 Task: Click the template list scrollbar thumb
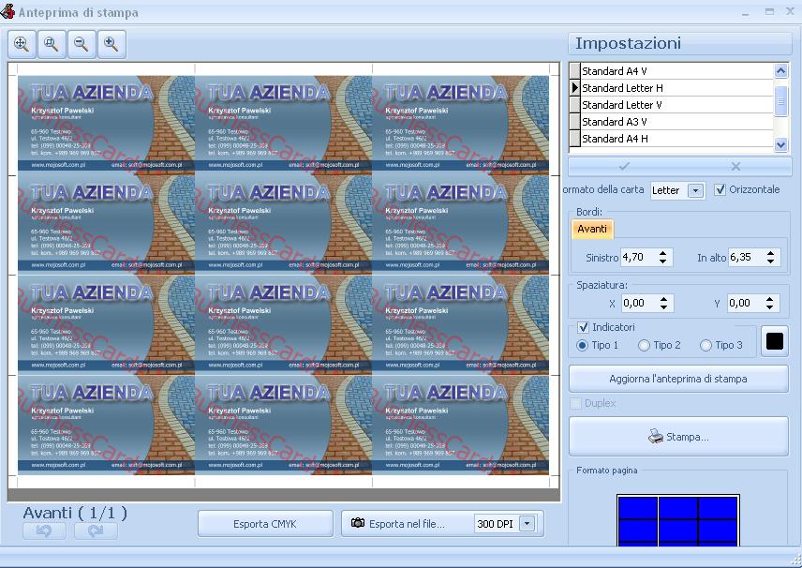coord(780,101)
